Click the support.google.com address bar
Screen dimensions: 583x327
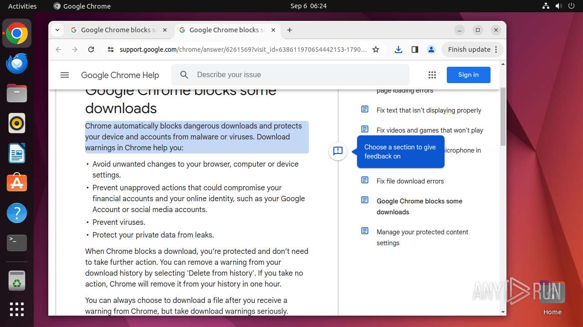(243, 50)
